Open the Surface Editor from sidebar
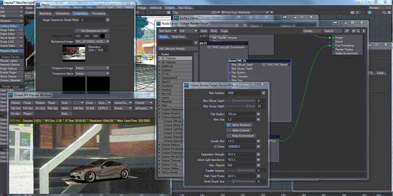Viewport: 393px width, 196px height. 11,26
